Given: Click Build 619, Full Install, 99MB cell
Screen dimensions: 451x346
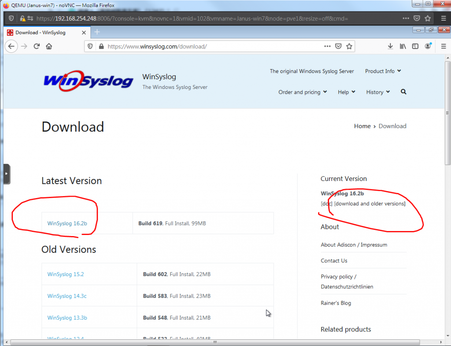Looking at the screenshot, I should (x=203, y=223).
